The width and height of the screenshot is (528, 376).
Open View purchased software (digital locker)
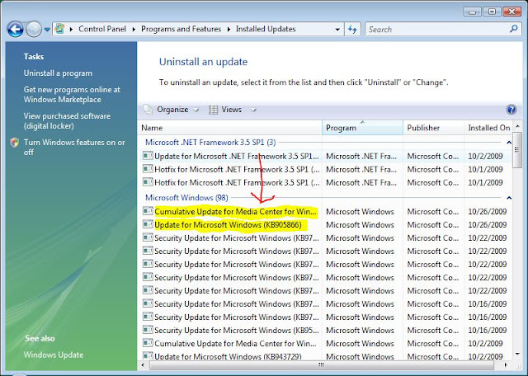click(67, 121)
